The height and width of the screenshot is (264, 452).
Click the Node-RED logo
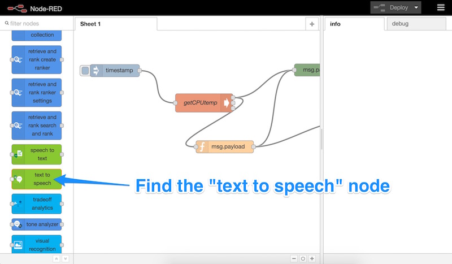(x=15, y=8)
